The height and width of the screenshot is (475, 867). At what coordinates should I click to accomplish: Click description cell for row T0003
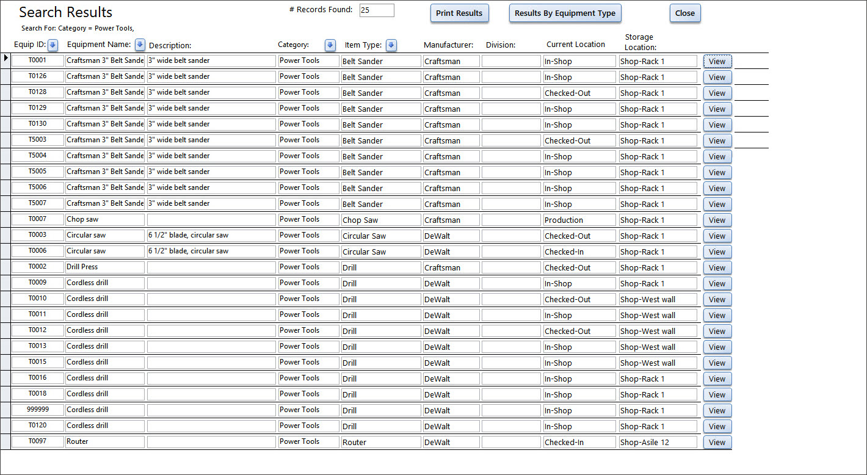pyautogui.click(x=211, y=235)
